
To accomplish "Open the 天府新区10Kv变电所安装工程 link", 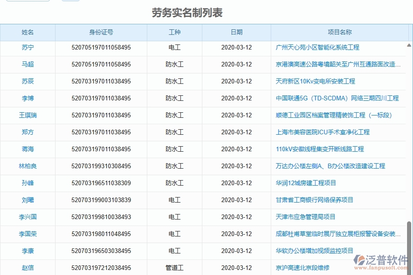I will tap(316, 81).
